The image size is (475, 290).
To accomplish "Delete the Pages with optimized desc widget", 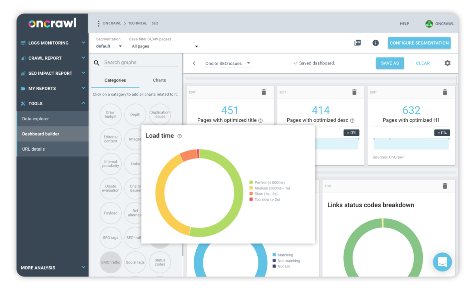I will tap(354, 92).
